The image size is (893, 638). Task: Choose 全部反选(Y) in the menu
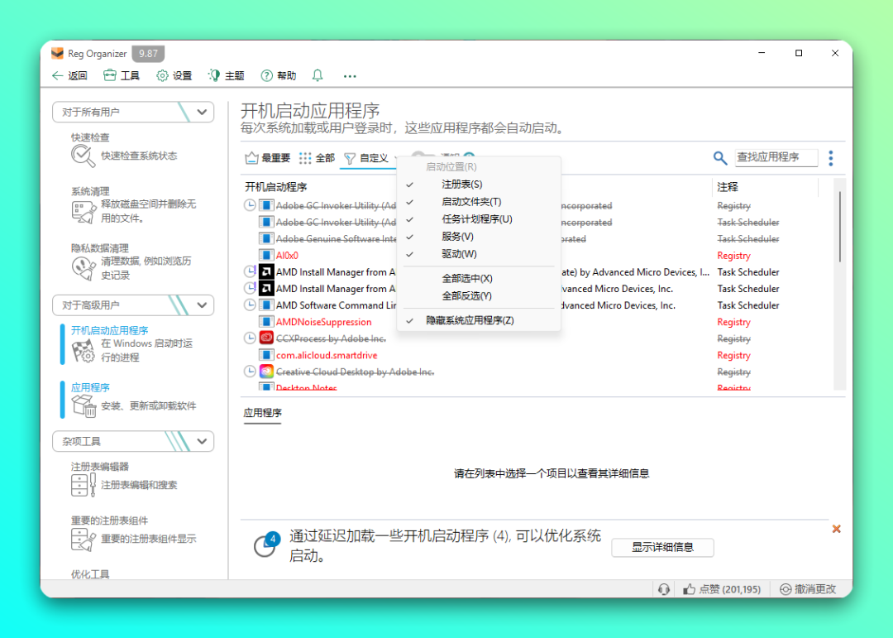(x=479, y=296)
